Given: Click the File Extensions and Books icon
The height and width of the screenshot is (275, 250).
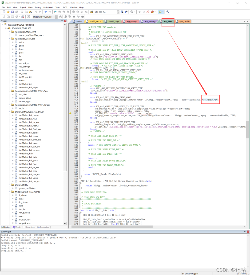Looking at the screenshot, I should [66, 17].
